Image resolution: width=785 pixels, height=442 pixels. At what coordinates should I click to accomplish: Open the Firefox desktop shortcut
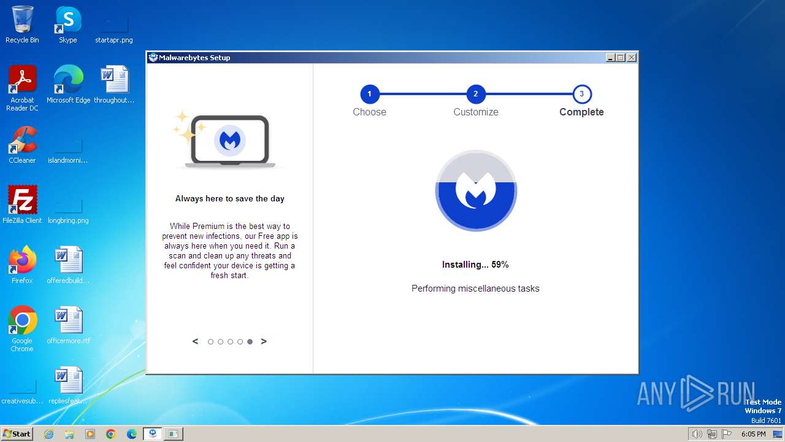[x=22, y=265]
